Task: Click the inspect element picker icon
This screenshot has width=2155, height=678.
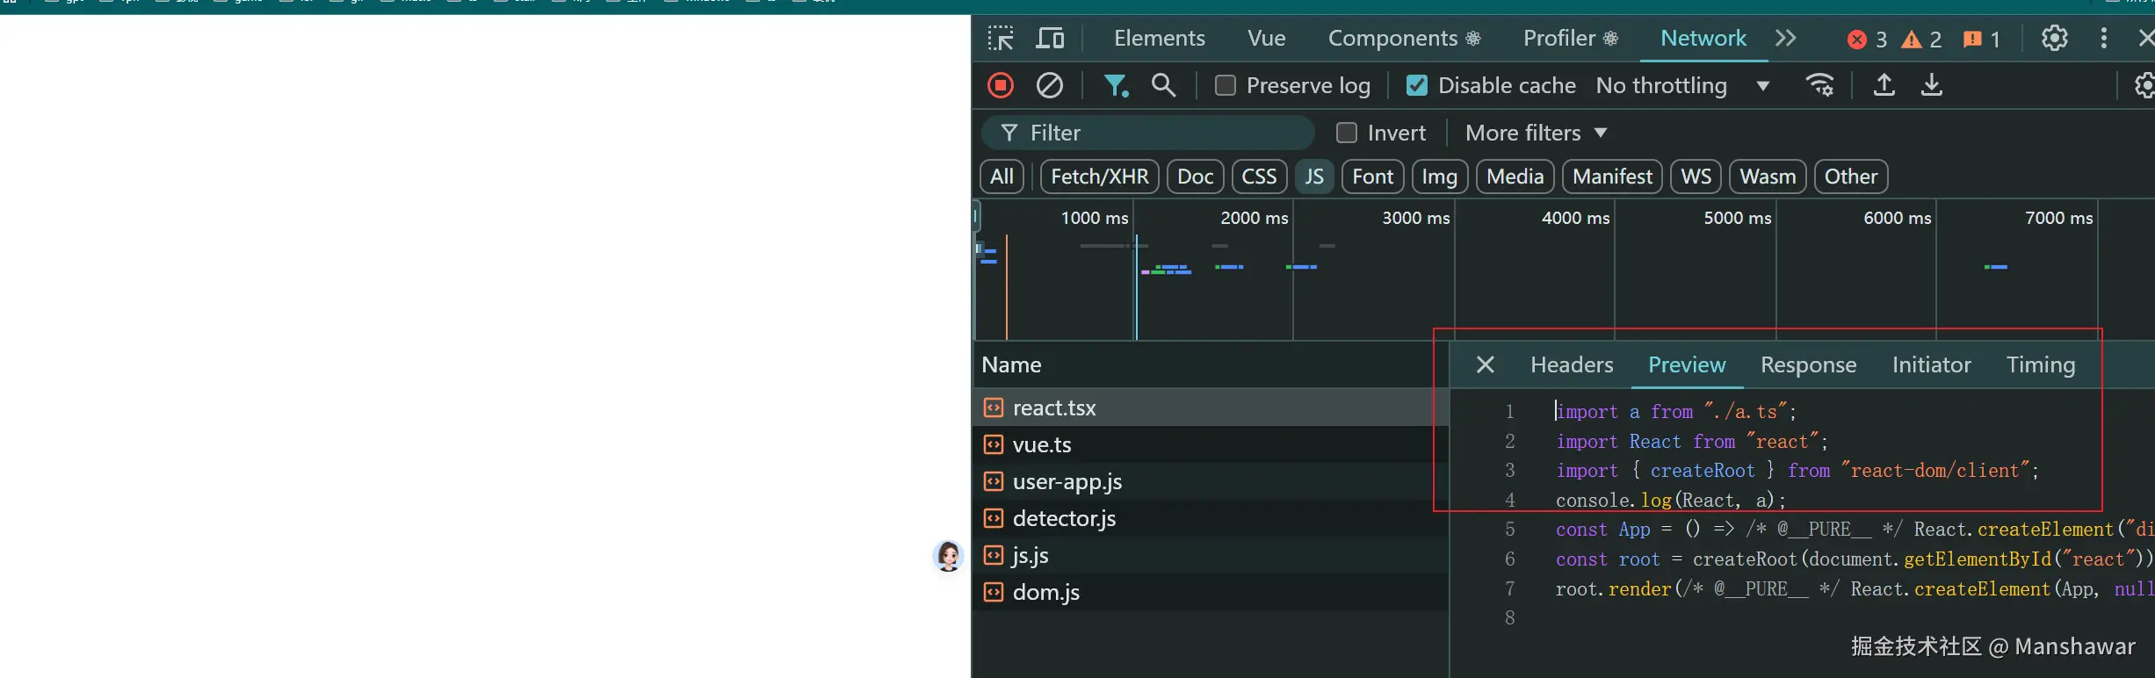Action: 1001,39
